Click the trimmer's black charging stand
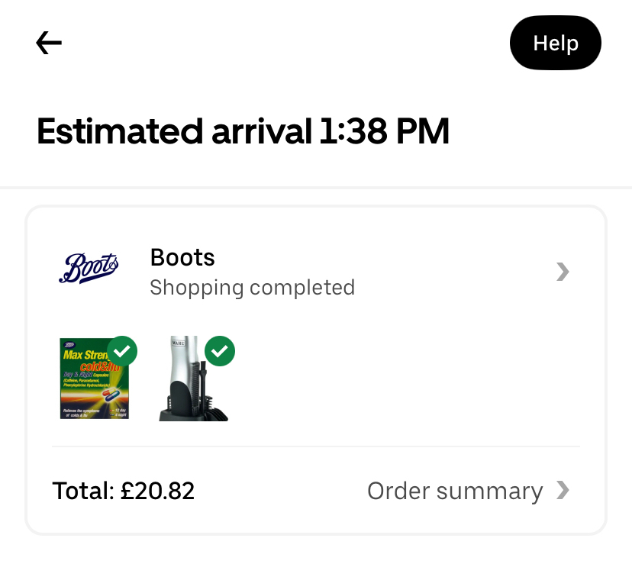The height and width of the screenshot is (564, 632). [x=183, y=407]
